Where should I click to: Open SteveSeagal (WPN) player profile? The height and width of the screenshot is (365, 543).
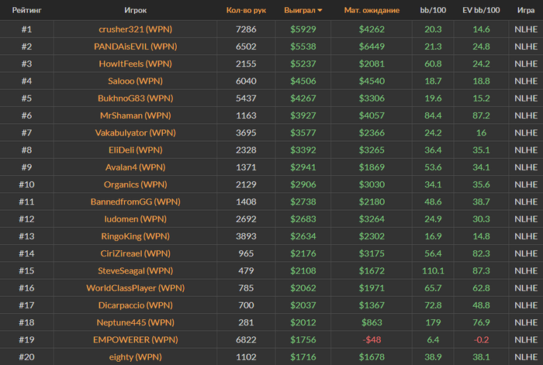(x=136, y=270)
